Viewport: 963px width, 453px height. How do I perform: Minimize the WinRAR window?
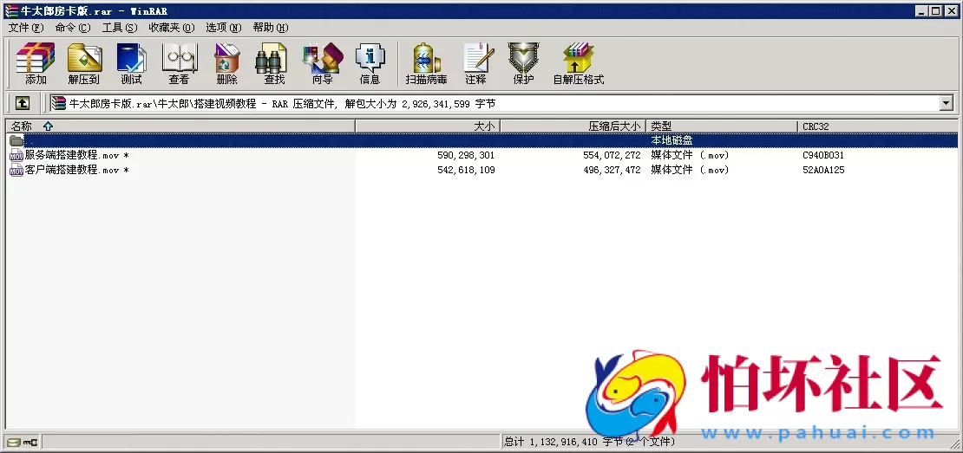pyautogui.click(x=922, y=10)
